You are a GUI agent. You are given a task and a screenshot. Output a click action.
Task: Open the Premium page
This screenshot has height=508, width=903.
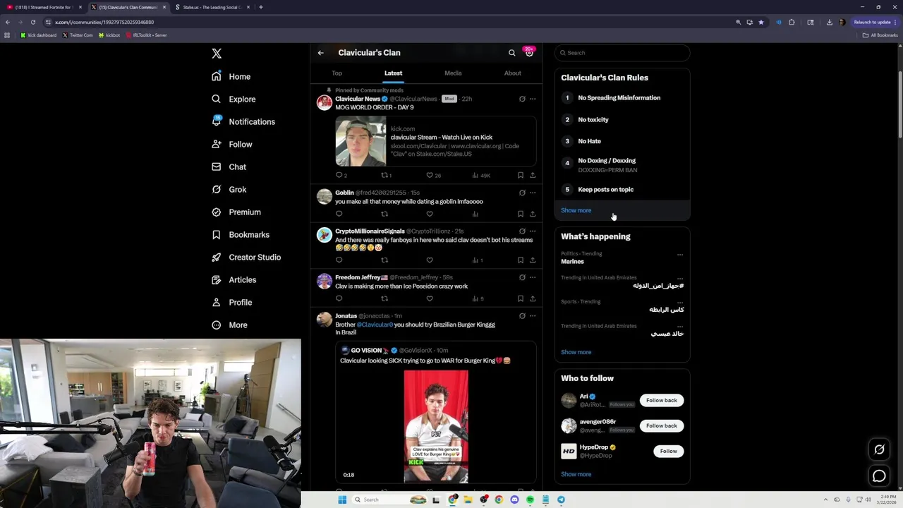point(236,212)
